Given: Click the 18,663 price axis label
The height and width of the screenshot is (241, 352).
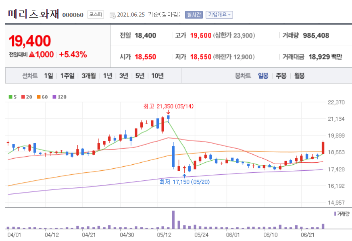Looking at the screenshot, I should (336, 152).
